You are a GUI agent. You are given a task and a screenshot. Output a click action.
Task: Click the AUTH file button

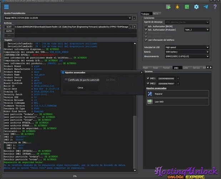[x=9, y=31]
